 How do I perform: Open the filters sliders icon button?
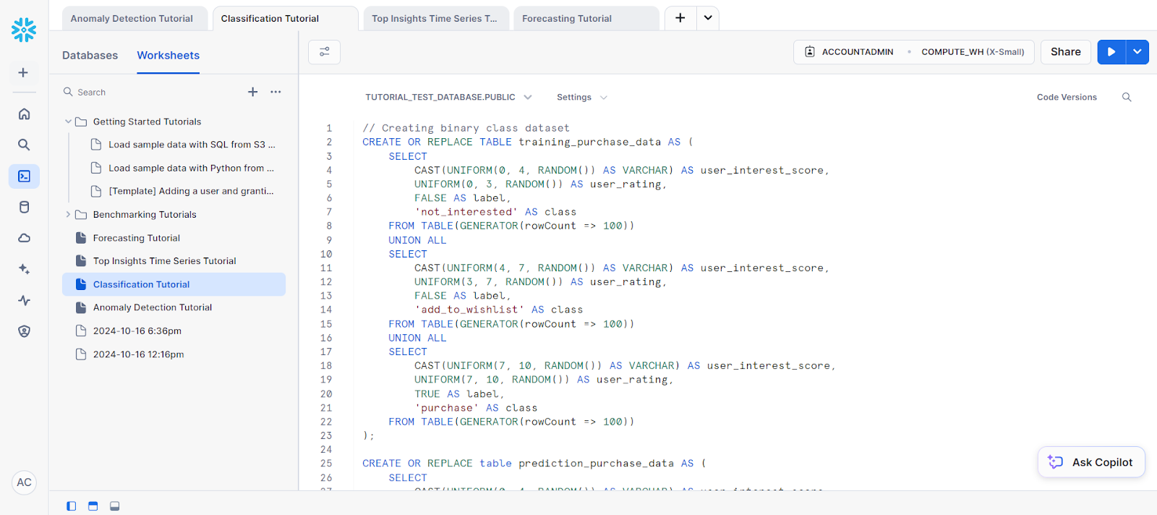tap(324, 52)
